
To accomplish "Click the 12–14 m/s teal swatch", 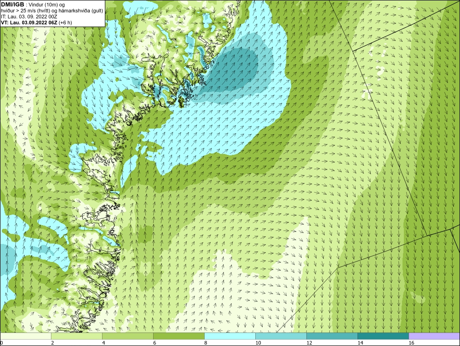I will click(332, 336).
